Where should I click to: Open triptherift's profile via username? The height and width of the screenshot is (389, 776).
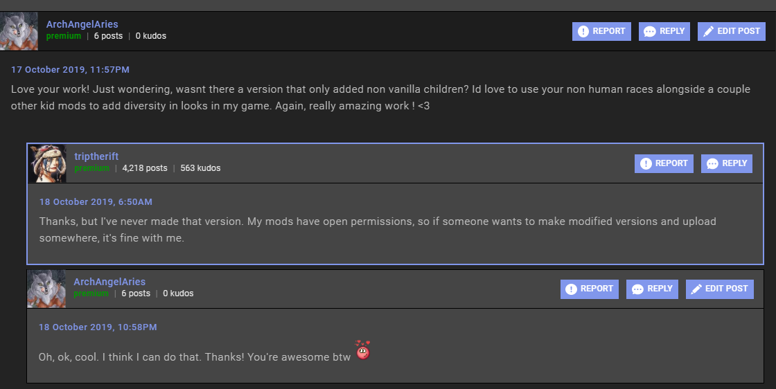[x=96, y=156]
